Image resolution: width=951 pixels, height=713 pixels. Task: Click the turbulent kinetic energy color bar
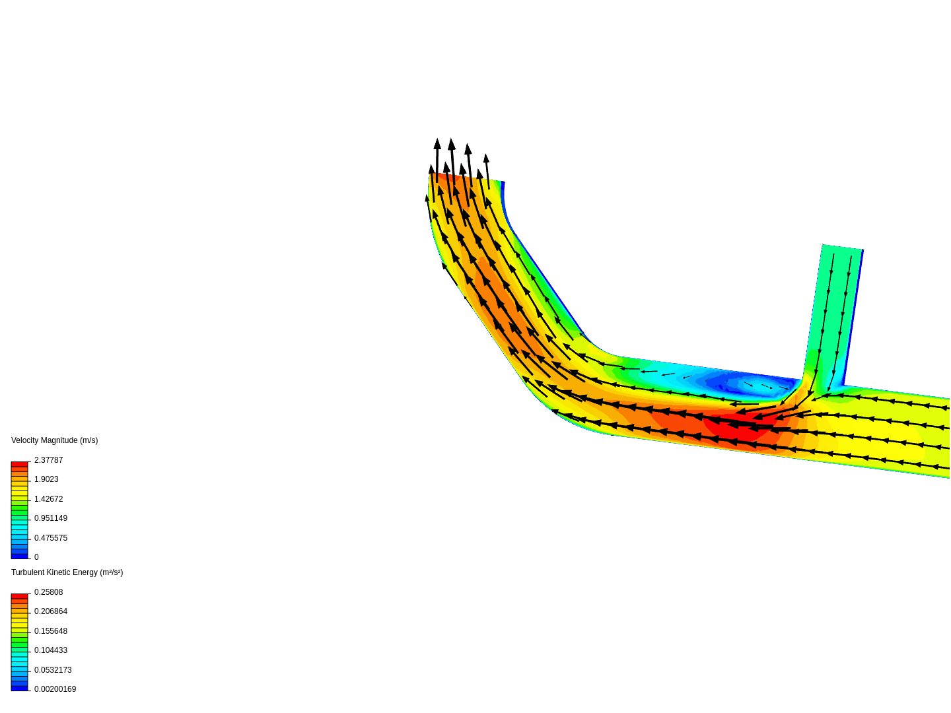pyautogui.click(x=20, y=642)
